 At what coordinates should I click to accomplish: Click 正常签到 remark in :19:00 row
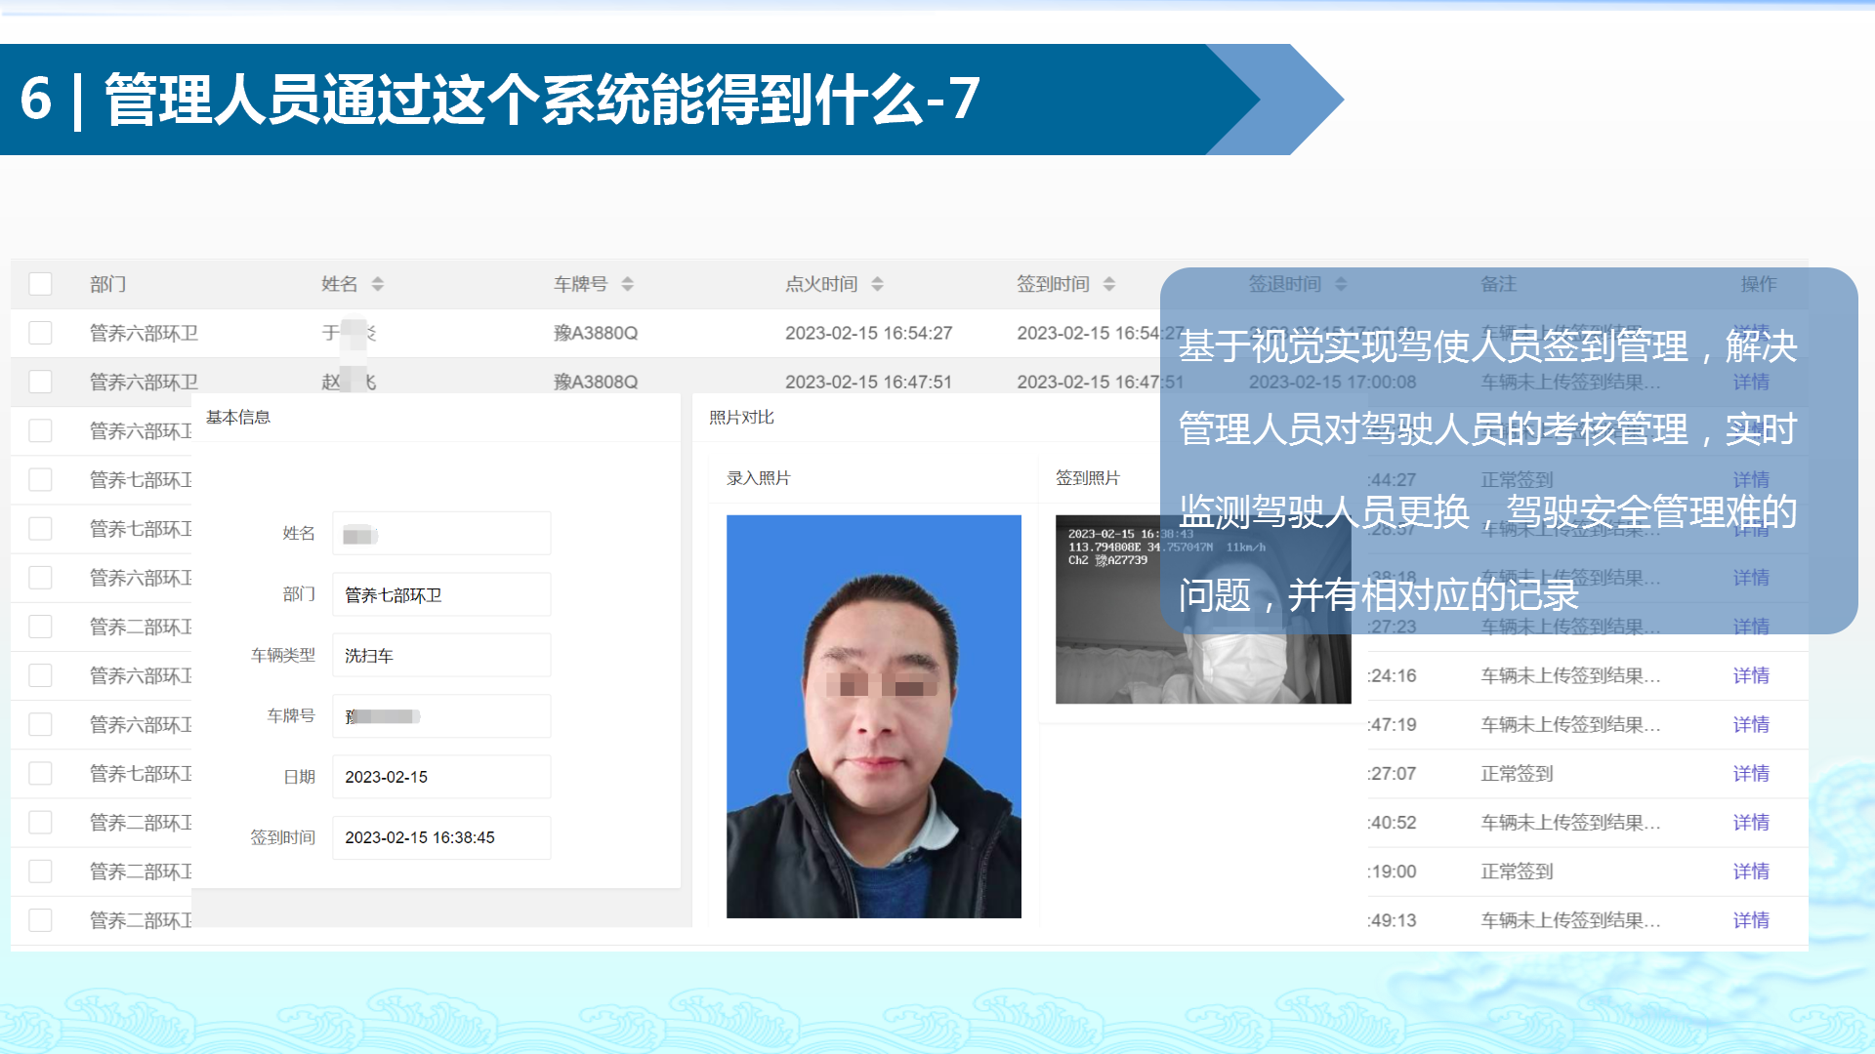point(1517,872)
